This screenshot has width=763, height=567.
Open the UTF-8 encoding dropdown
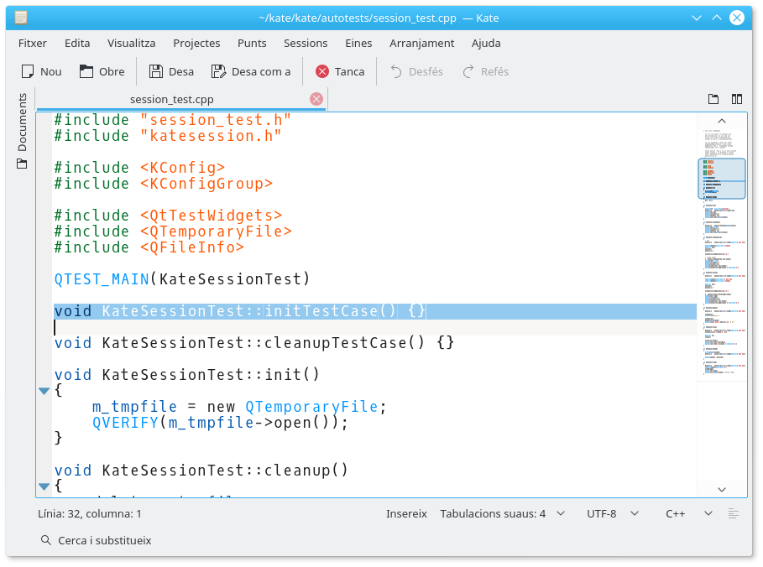click(613, 513)
